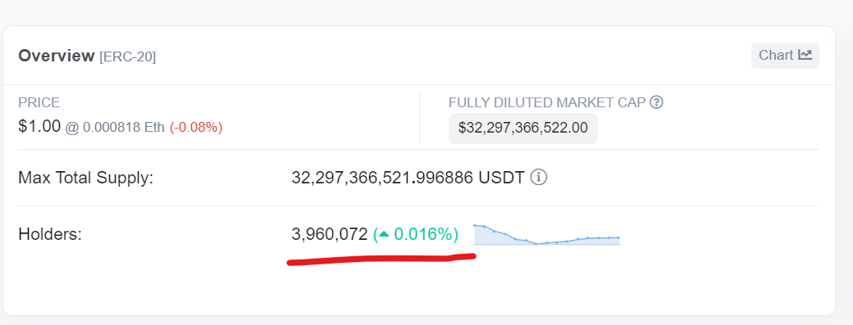
Task: Click the $1.00 price value
Action: pos(39,126)
